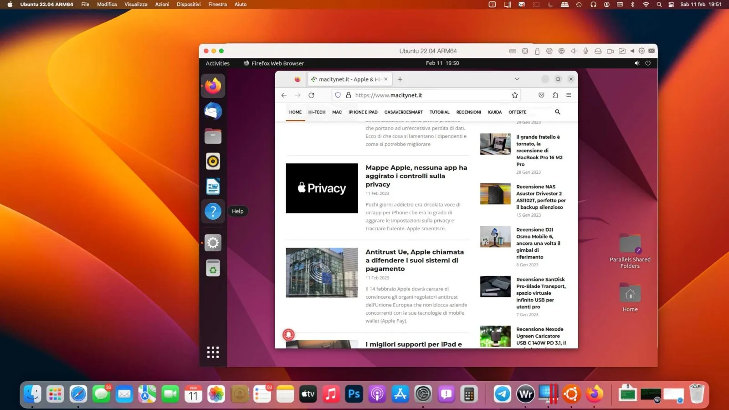
Task: Open the Files manager in Ubuntu dock
Action: tap(213, 136)
